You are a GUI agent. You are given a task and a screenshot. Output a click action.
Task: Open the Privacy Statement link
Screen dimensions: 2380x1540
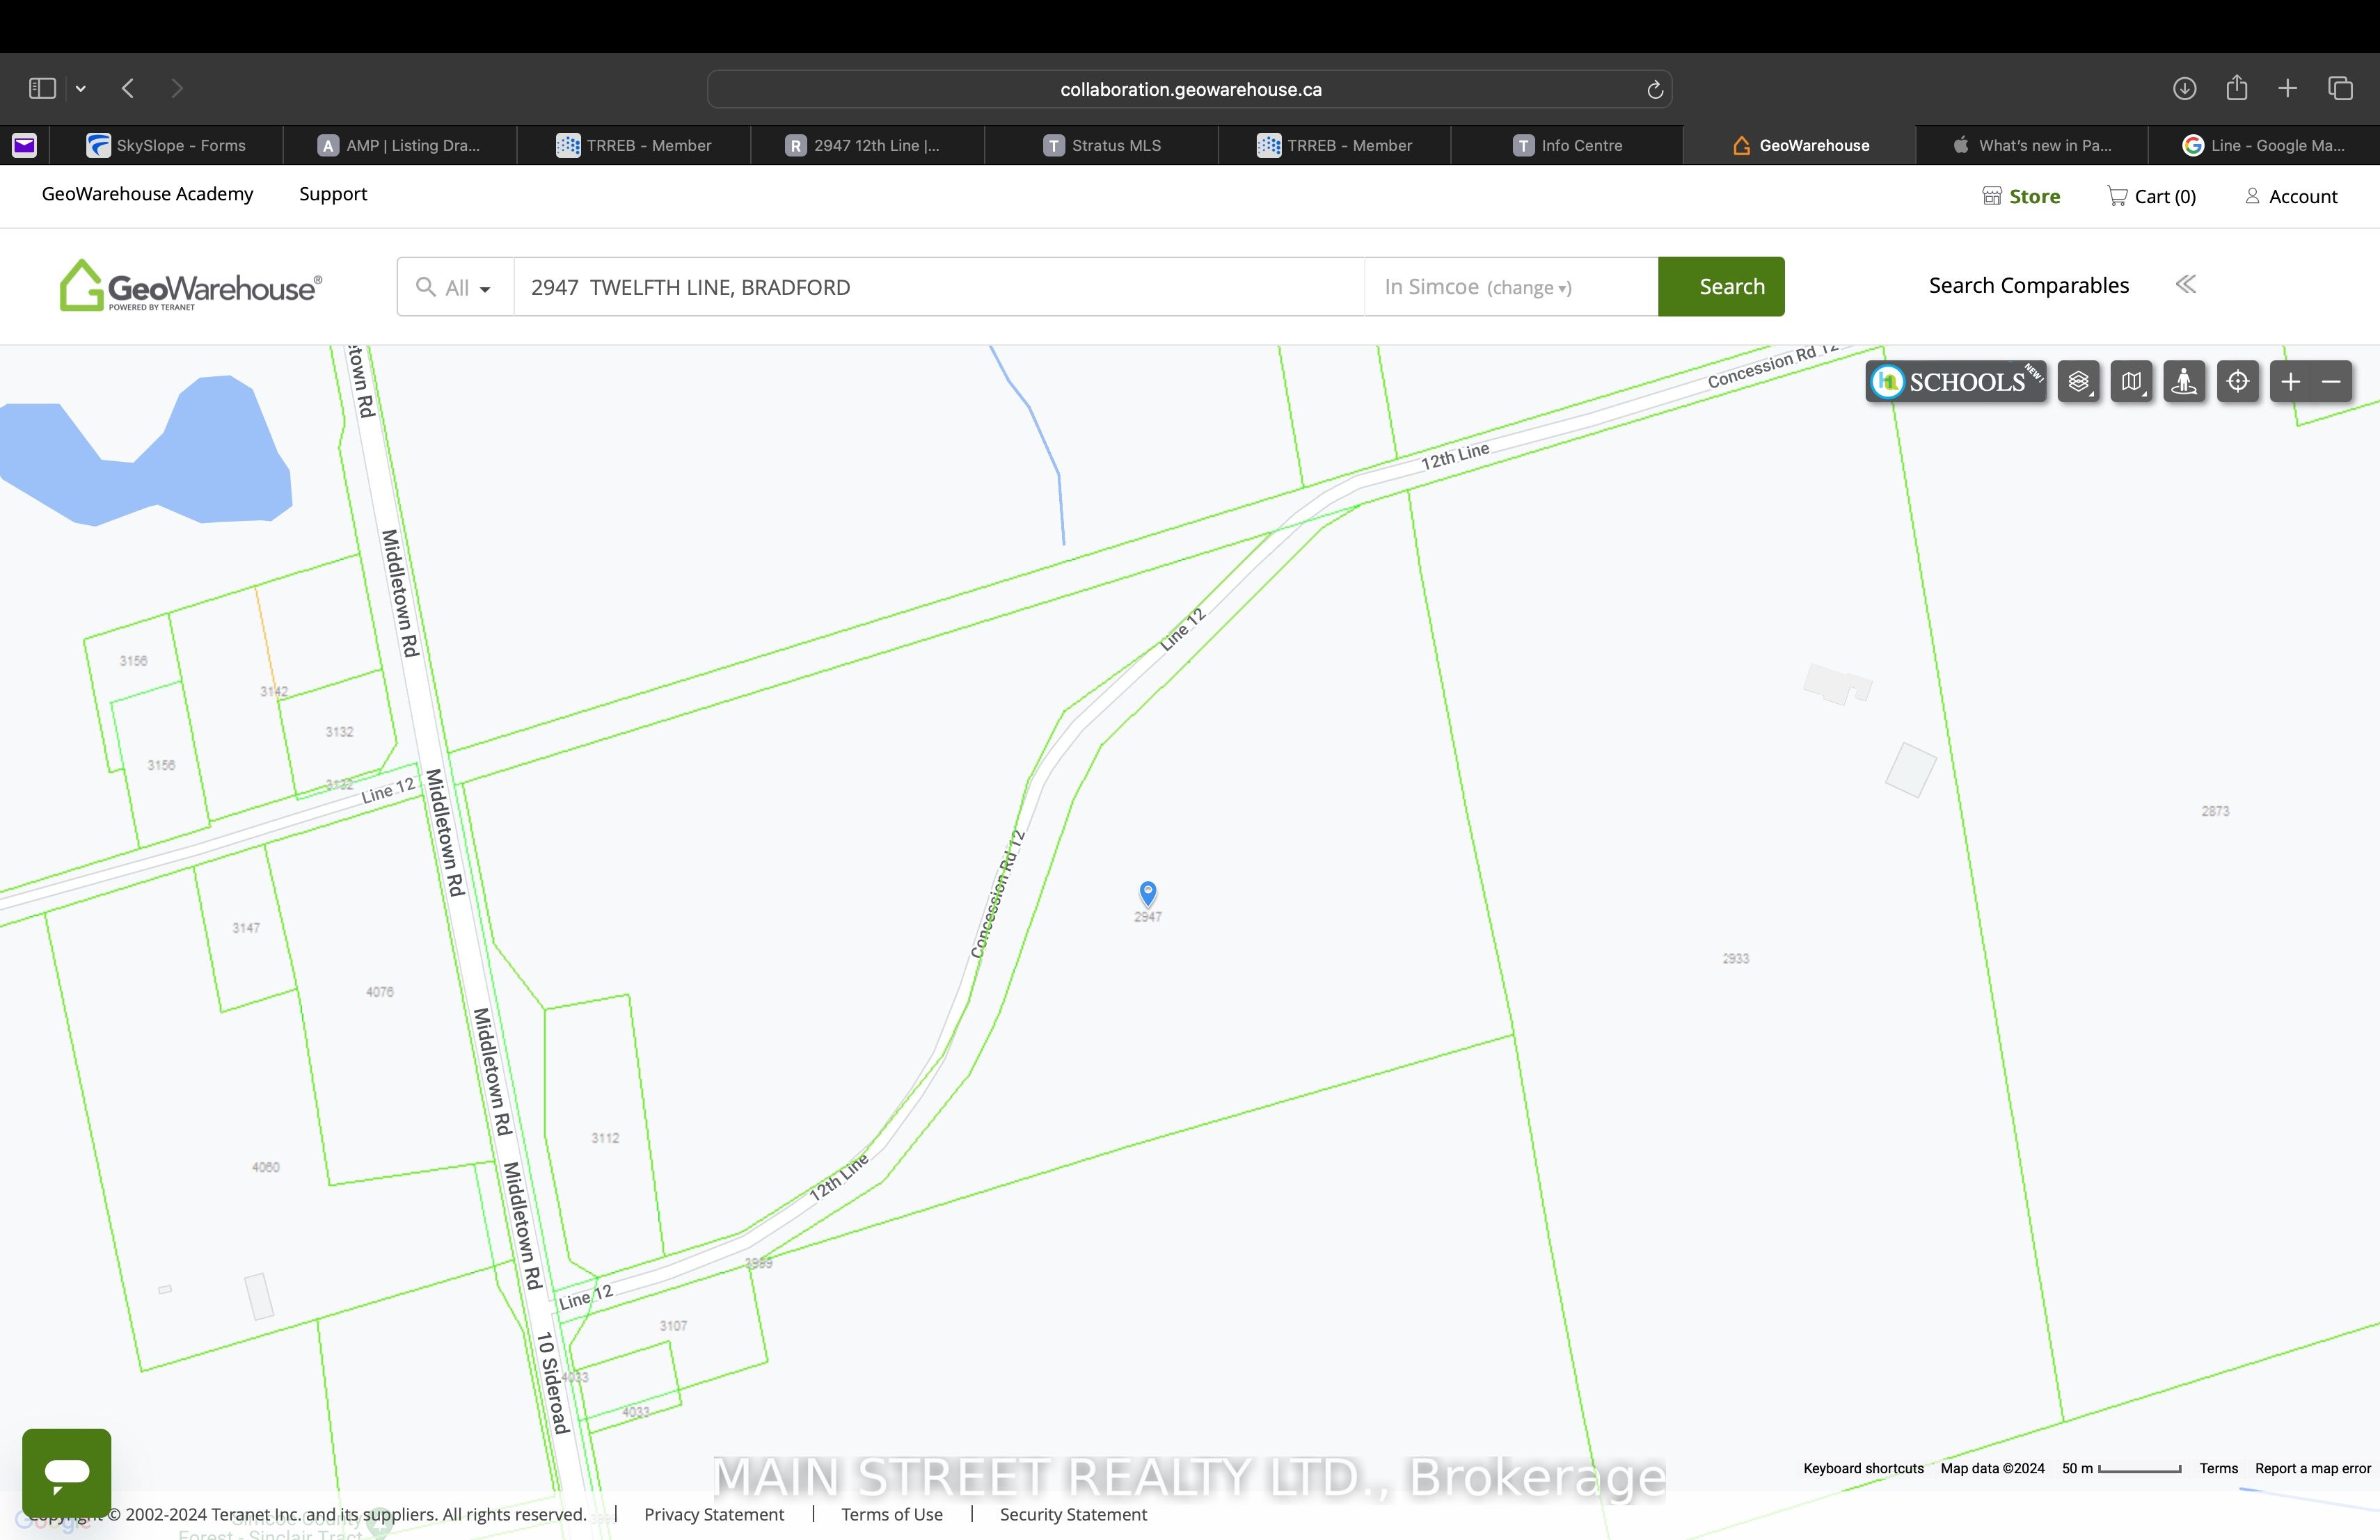pyautogui.click(x=713, y=1514)
